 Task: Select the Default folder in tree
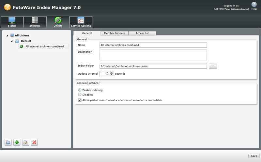pos(26,41)
